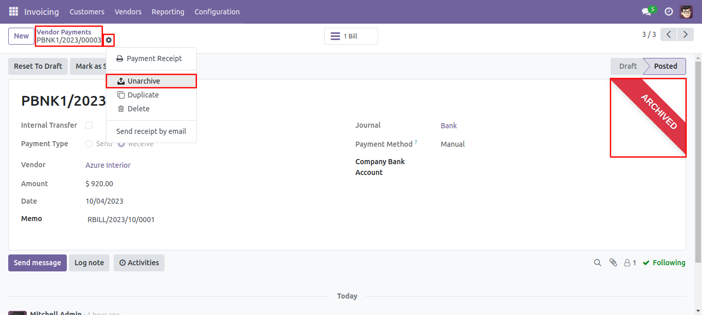Click the Manual payment method value
Screen dimensions: 702x315
coord(453,144)
